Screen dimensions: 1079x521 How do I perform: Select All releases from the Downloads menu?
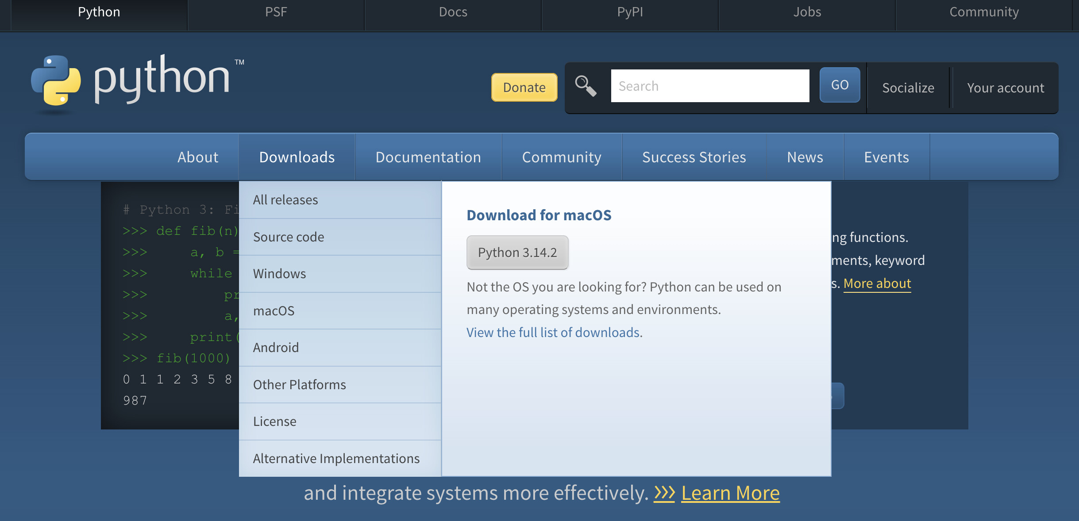[285, 200]
